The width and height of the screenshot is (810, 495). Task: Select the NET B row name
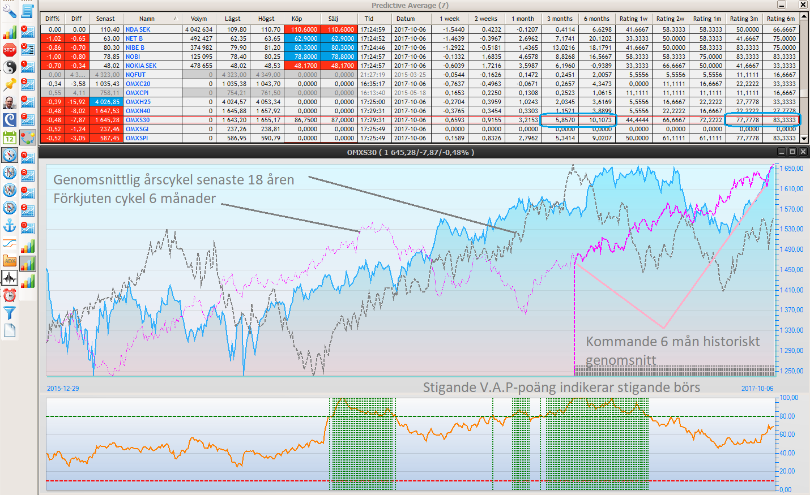[134, 38]
